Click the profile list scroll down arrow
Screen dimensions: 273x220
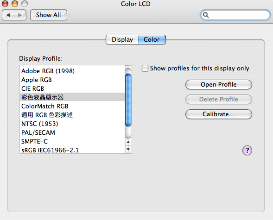(128, 150)
